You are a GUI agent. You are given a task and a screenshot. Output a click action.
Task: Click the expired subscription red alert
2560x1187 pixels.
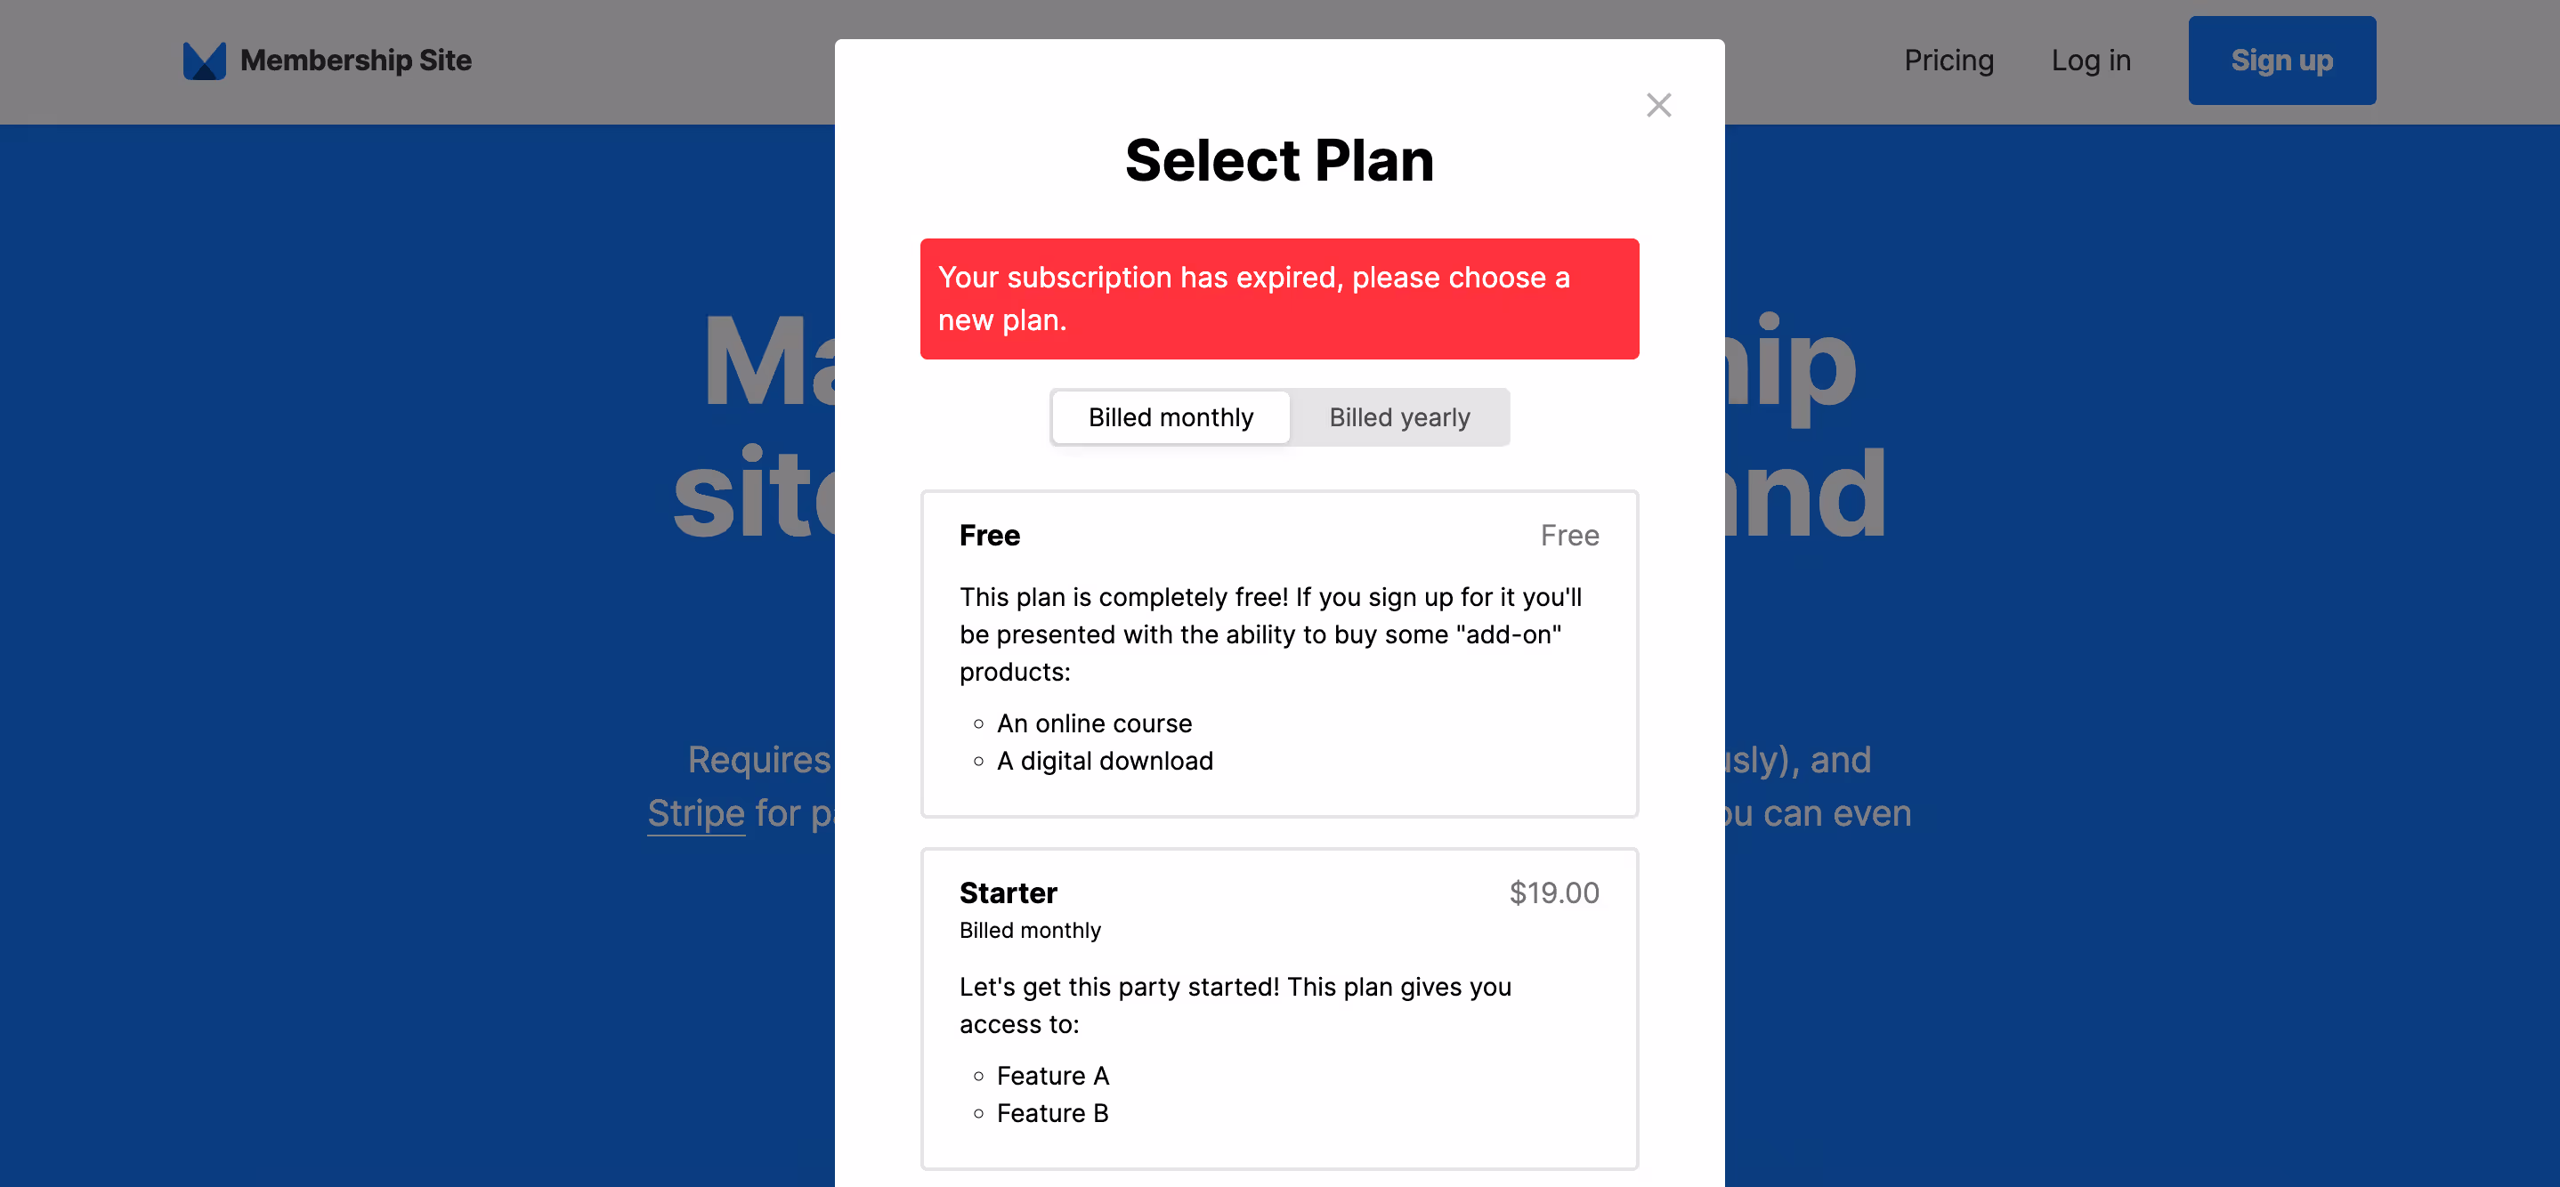coord(1278,299)
